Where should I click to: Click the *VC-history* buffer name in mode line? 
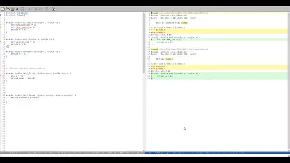(162, 153)
